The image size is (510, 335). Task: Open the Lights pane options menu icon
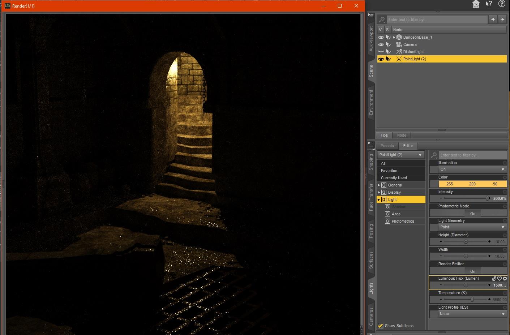point(371,144)
